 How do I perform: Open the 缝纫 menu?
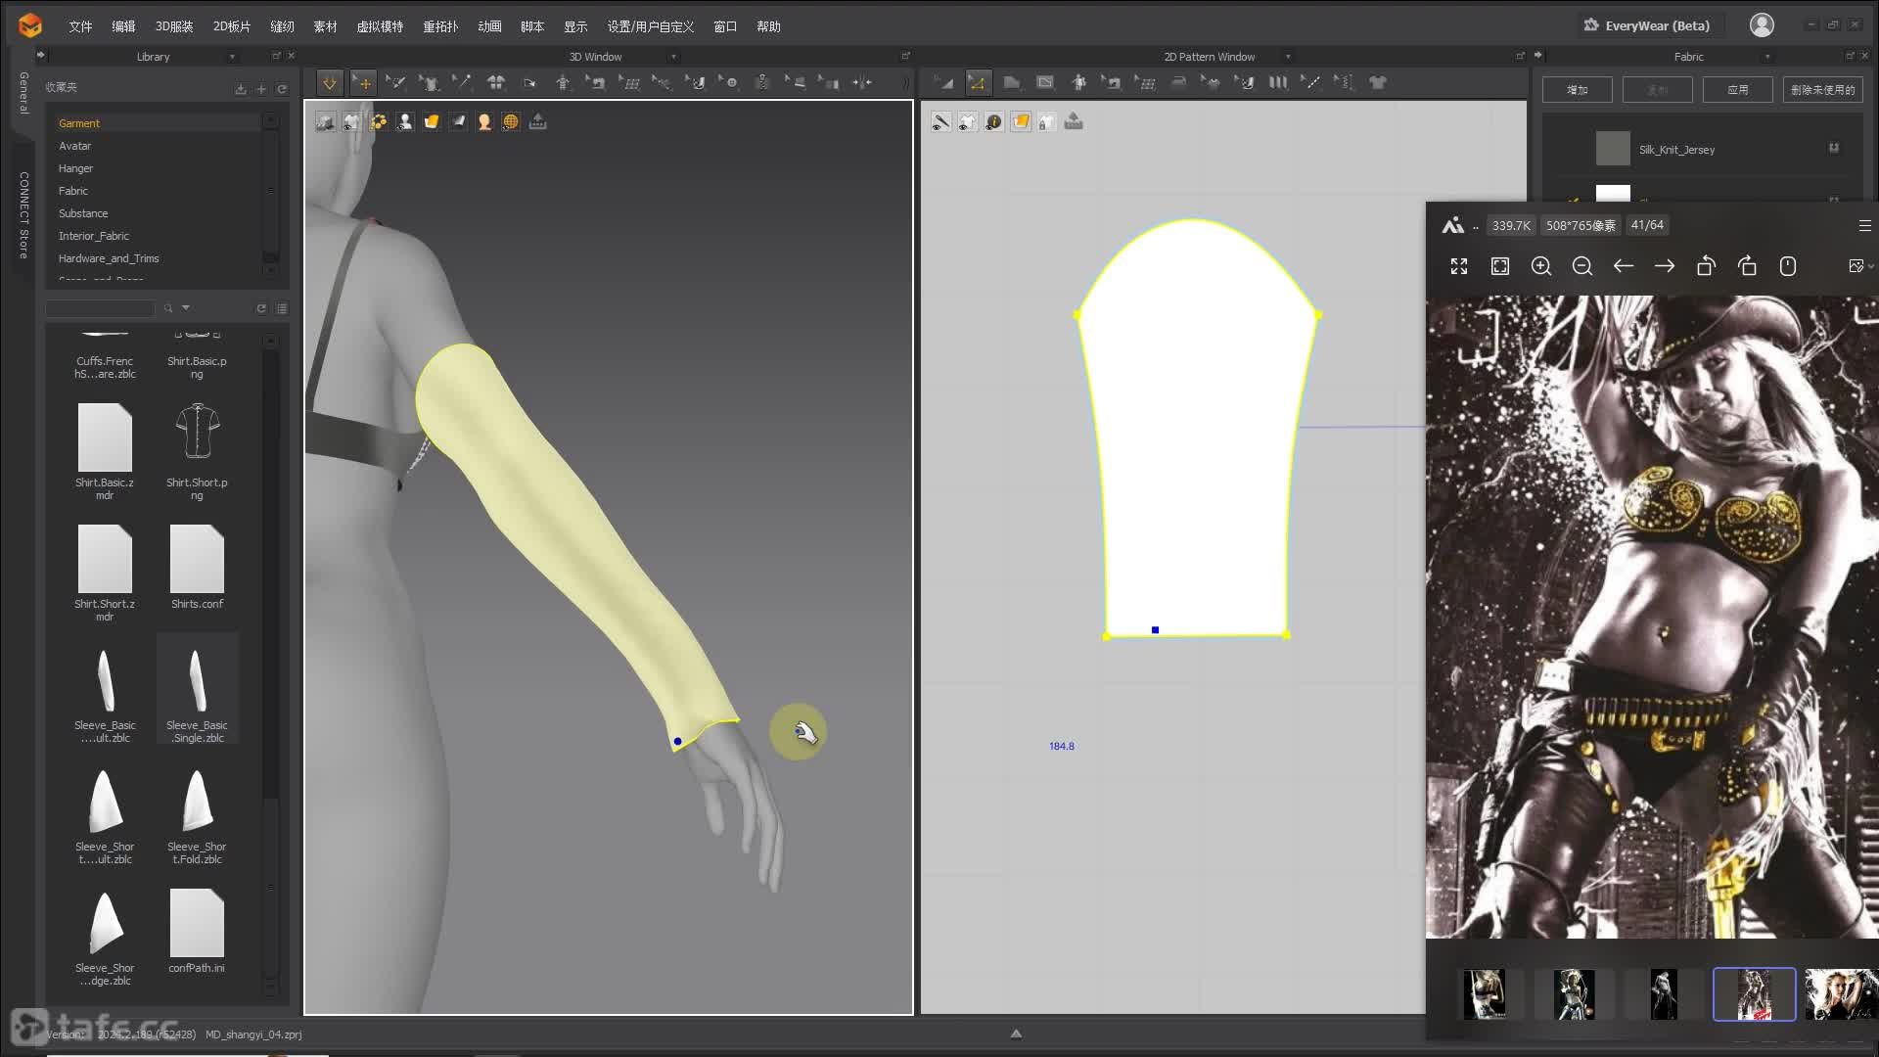click(282, 26)
